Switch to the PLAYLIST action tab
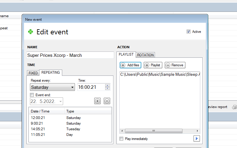Viewport: 237px width, 148px height. [126, 54]
